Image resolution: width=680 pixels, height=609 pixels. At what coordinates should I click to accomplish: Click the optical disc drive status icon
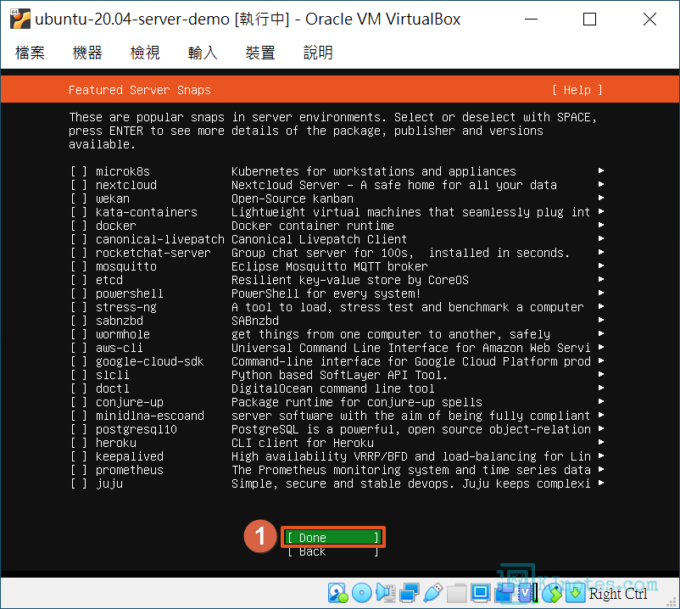(x=362, y=593)
